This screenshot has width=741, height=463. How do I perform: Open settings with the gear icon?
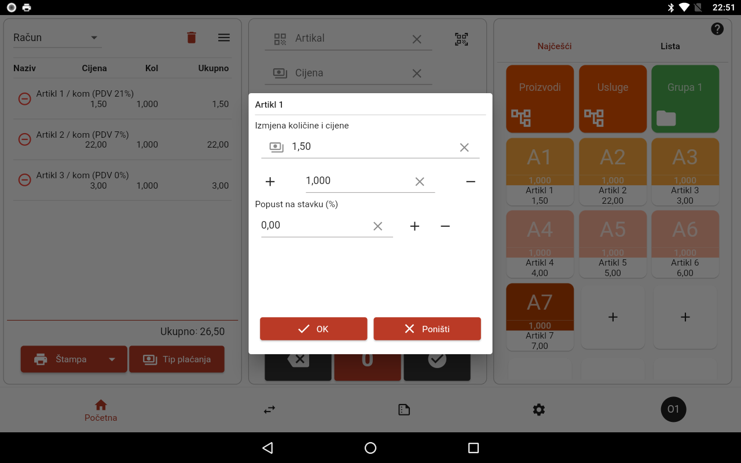point(538,409)
